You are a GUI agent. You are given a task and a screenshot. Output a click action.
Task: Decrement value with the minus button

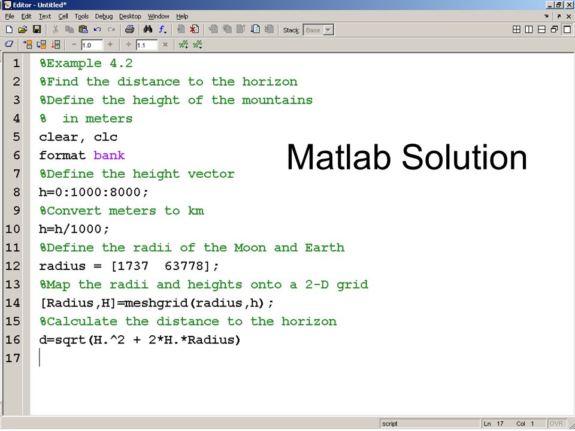pos(74,44)
